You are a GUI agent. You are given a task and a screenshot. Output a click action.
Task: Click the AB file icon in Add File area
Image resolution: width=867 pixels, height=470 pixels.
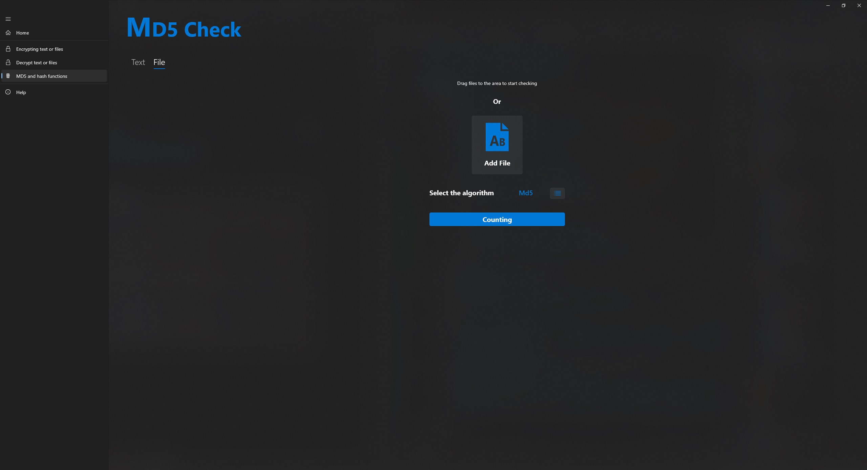coord(496,137)
